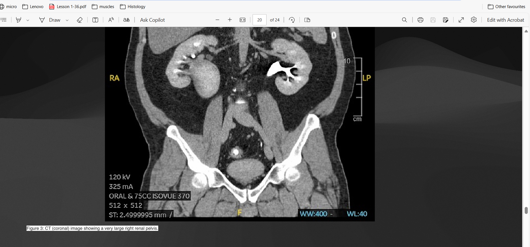This screenshot has height=247, width=530.
Task: Print the PDF document
Action: point(420,20)
